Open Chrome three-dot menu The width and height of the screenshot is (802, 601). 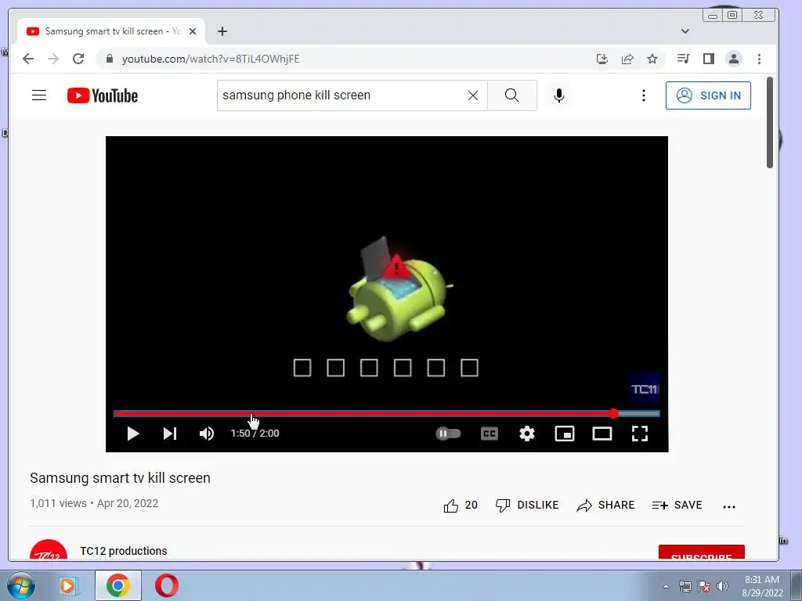pyautogui.click(x=759, y=59)
